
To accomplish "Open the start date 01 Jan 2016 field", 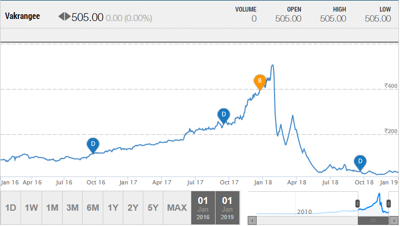I will pos(203,208).
